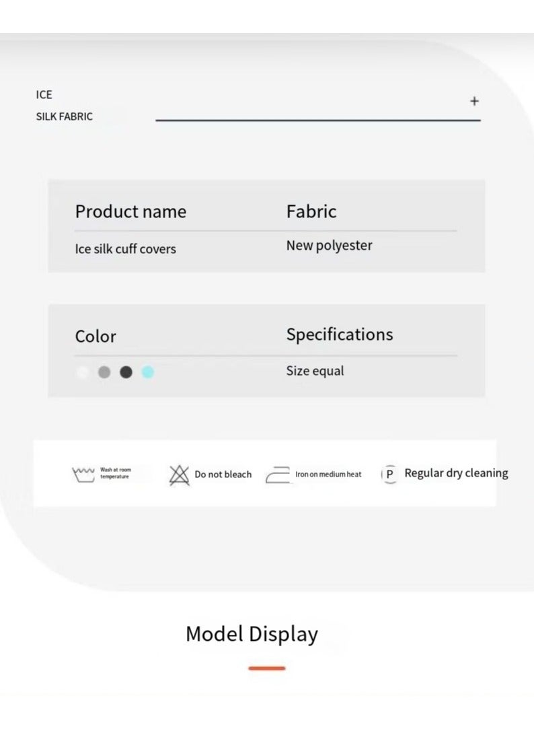Click the Regular dry cleaning label
534x729 pixels.
456,473
